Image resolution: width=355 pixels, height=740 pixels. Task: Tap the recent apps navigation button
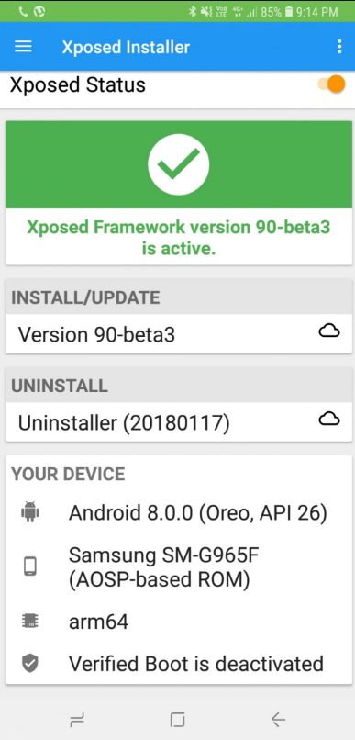click(77, 719)
